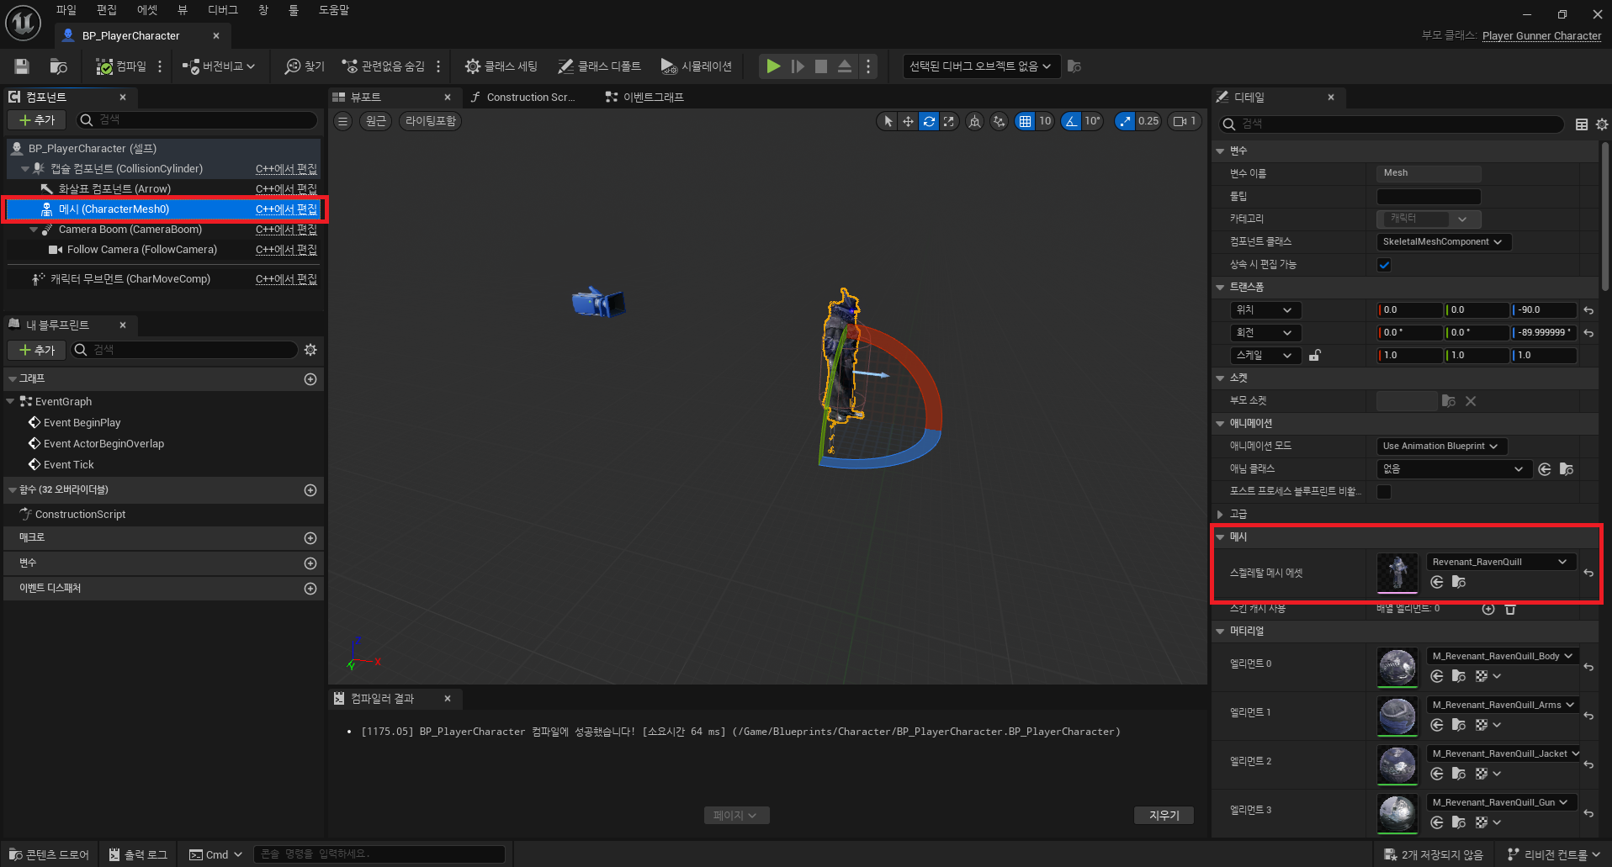Screen dimensions: 1612x867
Task: Eject from player controller icon
Action: click(x=845, y=66)
